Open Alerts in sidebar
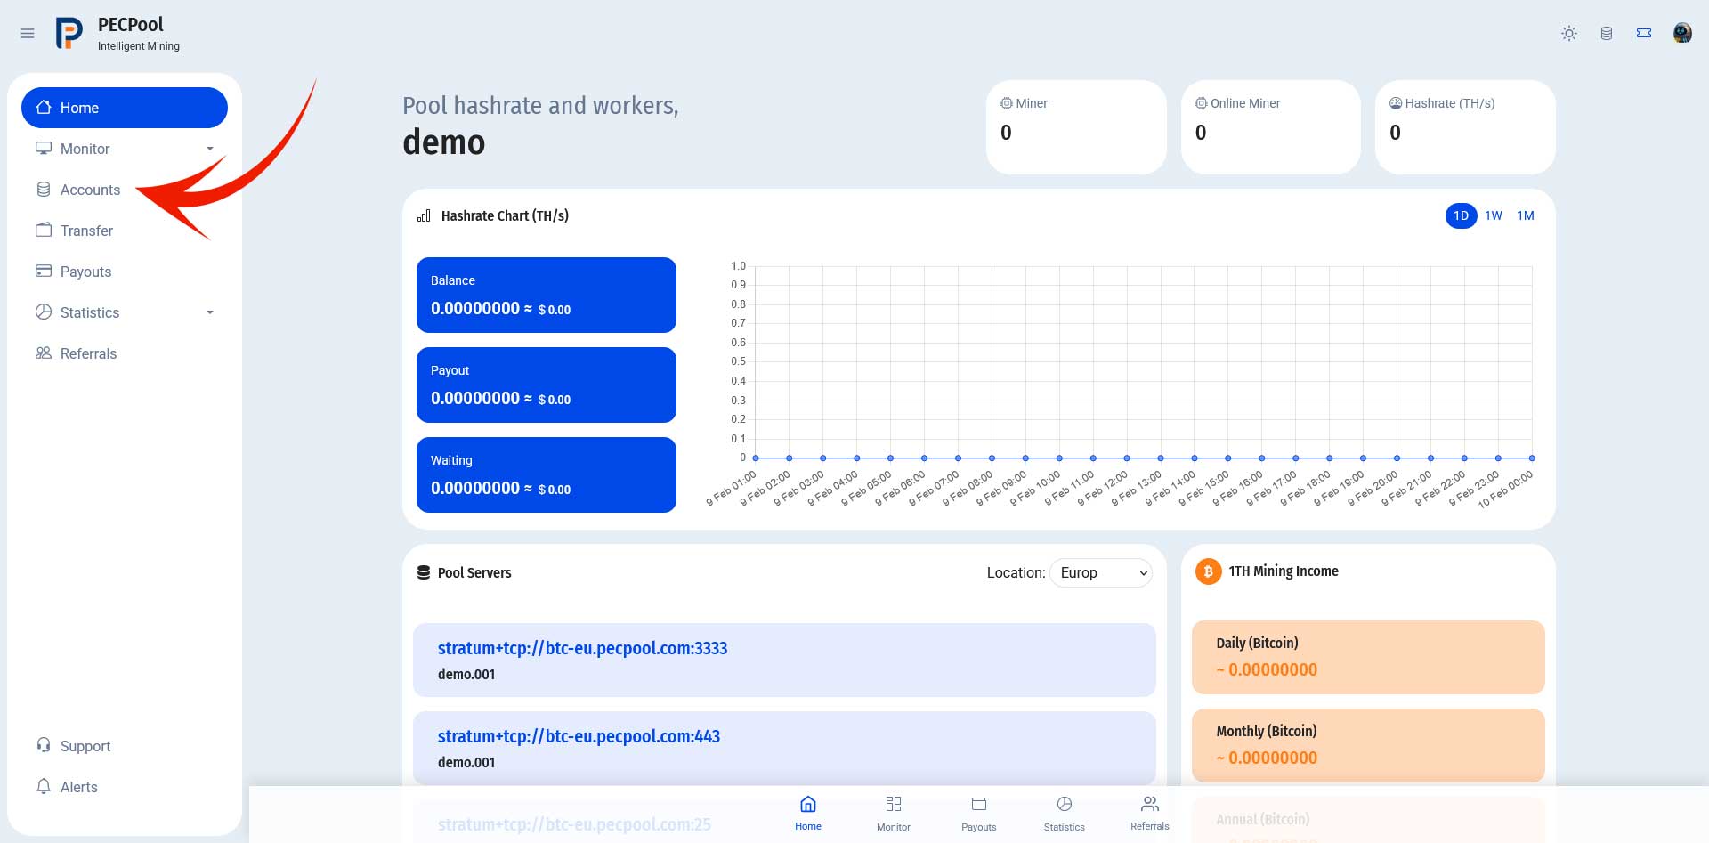Viewport: 1709px width, 843px height. (125, 787)
